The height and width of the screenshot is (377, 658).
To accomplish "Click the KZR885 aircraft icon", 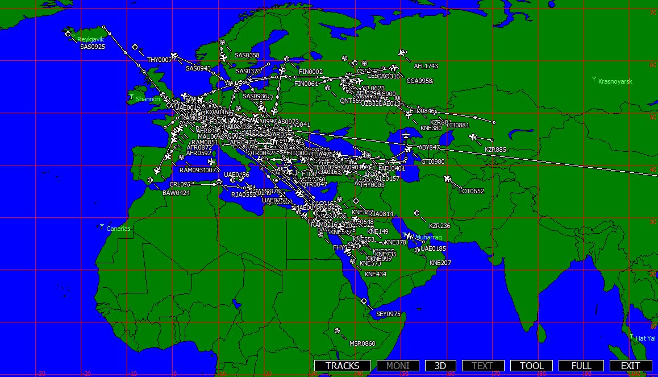I will (473, 137).
